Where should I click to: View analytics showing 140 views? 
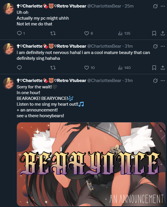click(124, 68)
